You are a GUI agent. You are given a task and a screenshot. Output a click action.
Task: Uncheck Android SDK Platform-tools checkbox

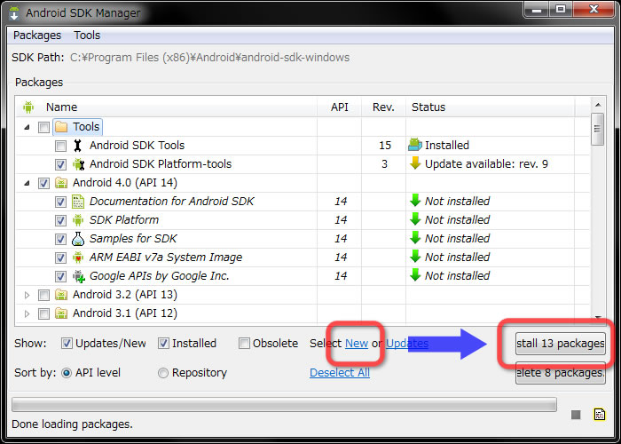[60, 164]
